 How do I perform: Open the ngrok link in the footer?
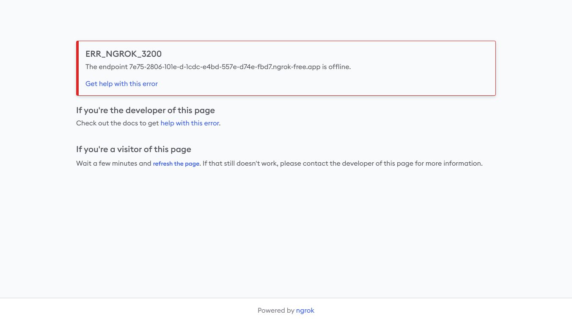point(305,311)
